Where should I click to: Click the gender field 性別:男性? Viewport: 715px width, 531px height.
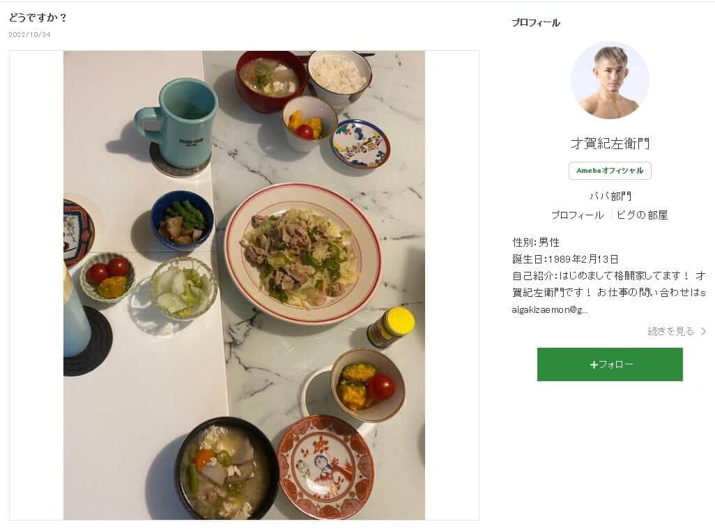[537, 243]
